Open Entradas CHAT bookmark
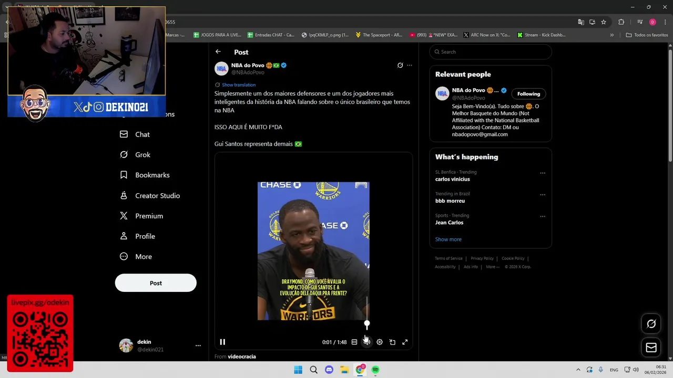This screenshot has width=673, height=378. click(x=271, y=35)
